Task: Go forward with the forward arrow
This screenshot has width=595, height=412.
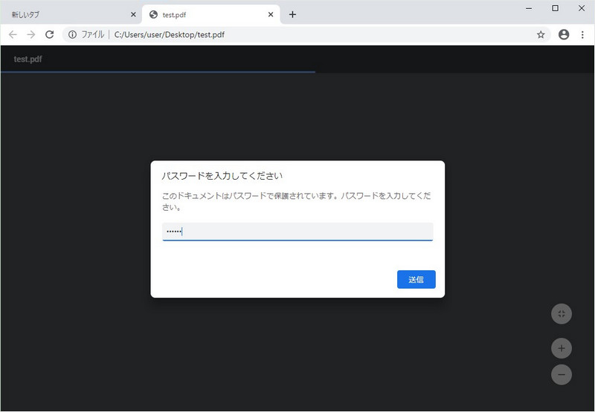Action: pos(31,34)
